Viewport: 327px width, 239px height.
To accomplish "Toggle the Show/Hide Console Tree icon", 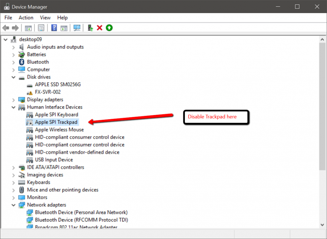I will 28,28.
